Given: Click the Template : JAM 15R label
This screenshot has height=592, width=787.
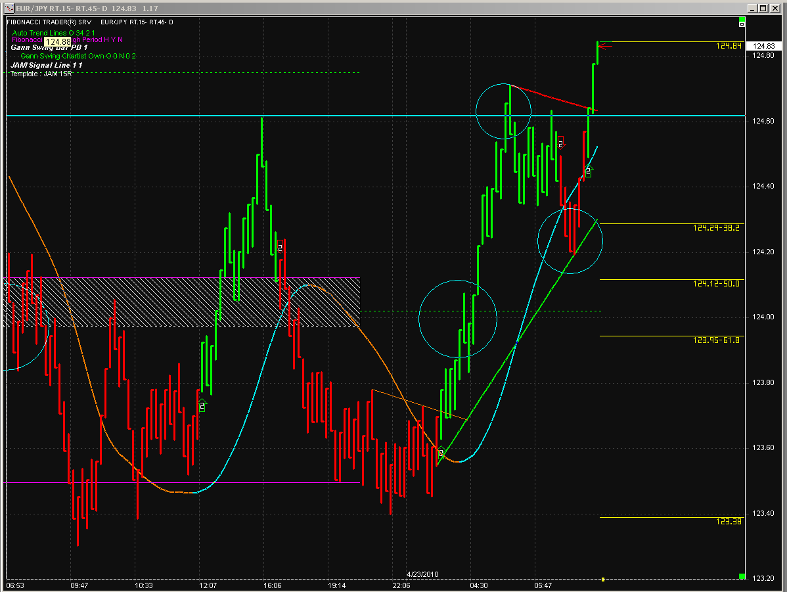Looking at the screenshot, I should pyautogui.click(x=41, y=74).
